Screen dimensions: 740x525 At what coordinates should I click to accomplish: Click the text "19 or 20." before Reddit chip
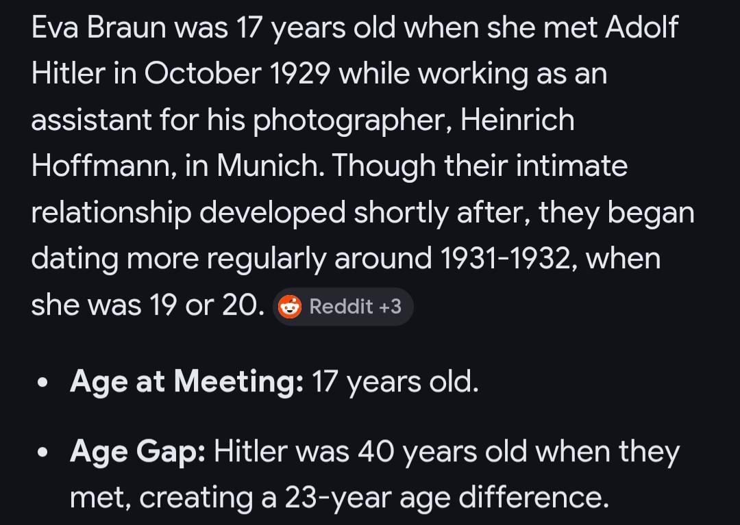point(206,305)
